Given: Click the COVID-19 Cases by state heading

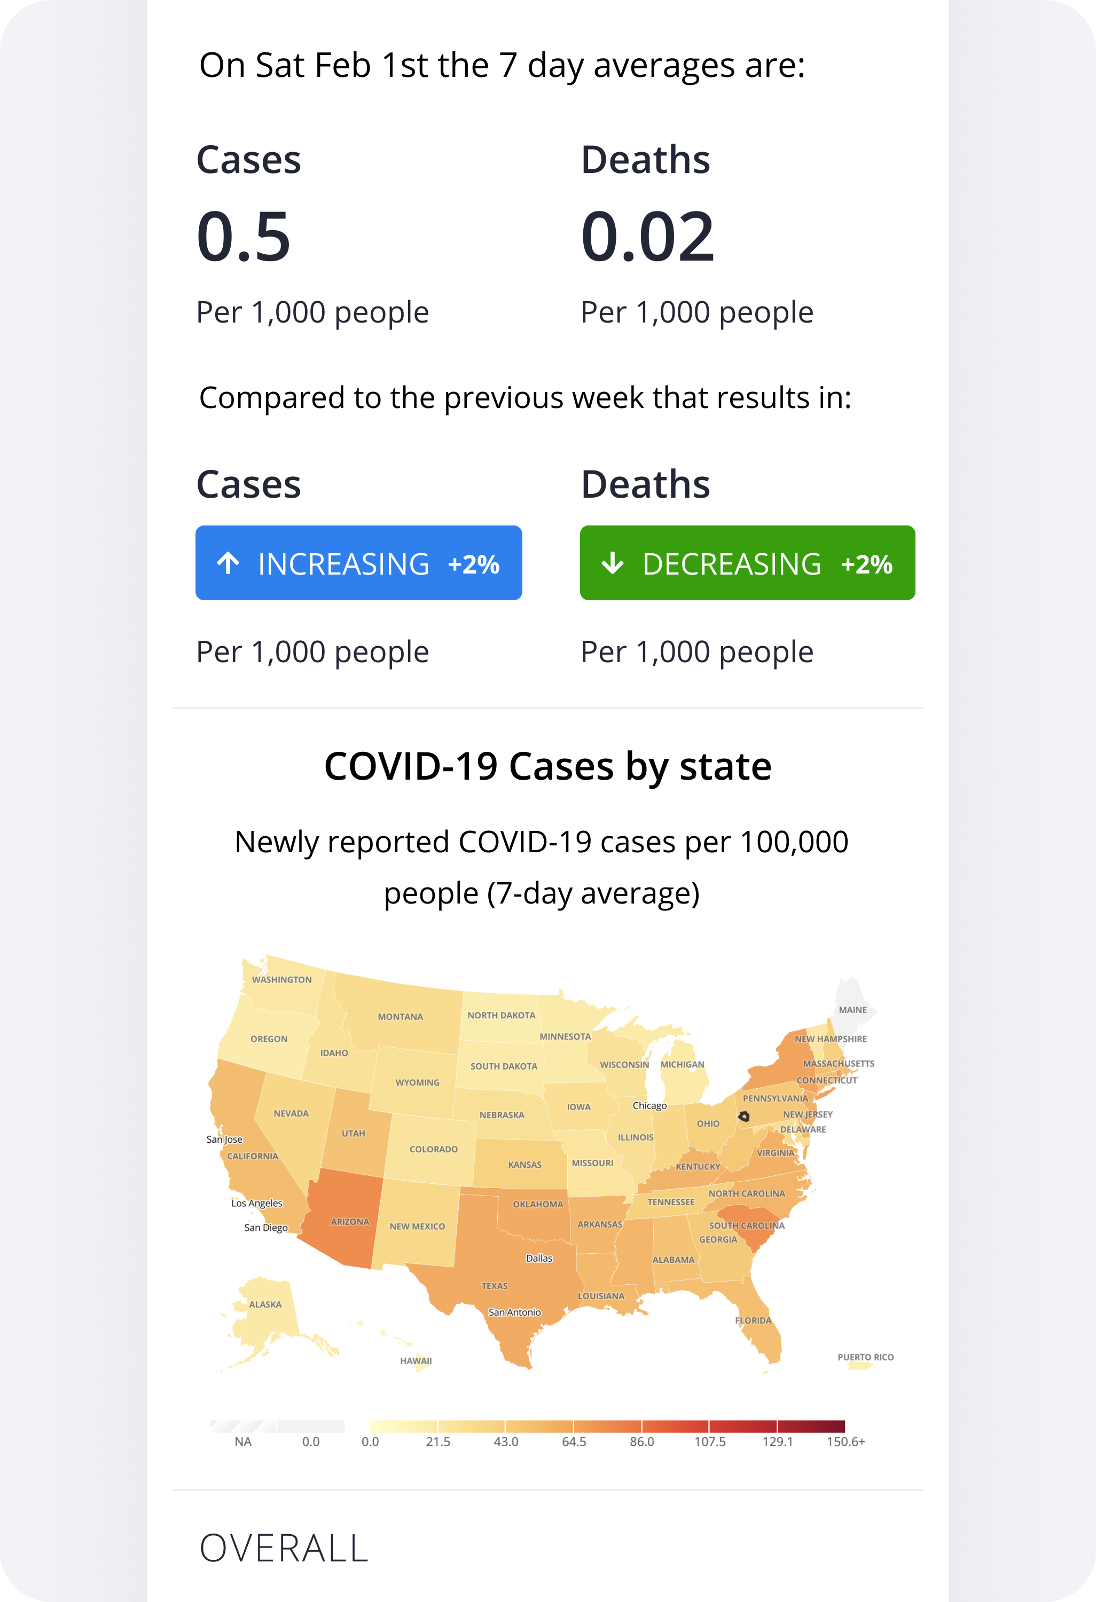Looking at the screenshot, I should [548, 766].
